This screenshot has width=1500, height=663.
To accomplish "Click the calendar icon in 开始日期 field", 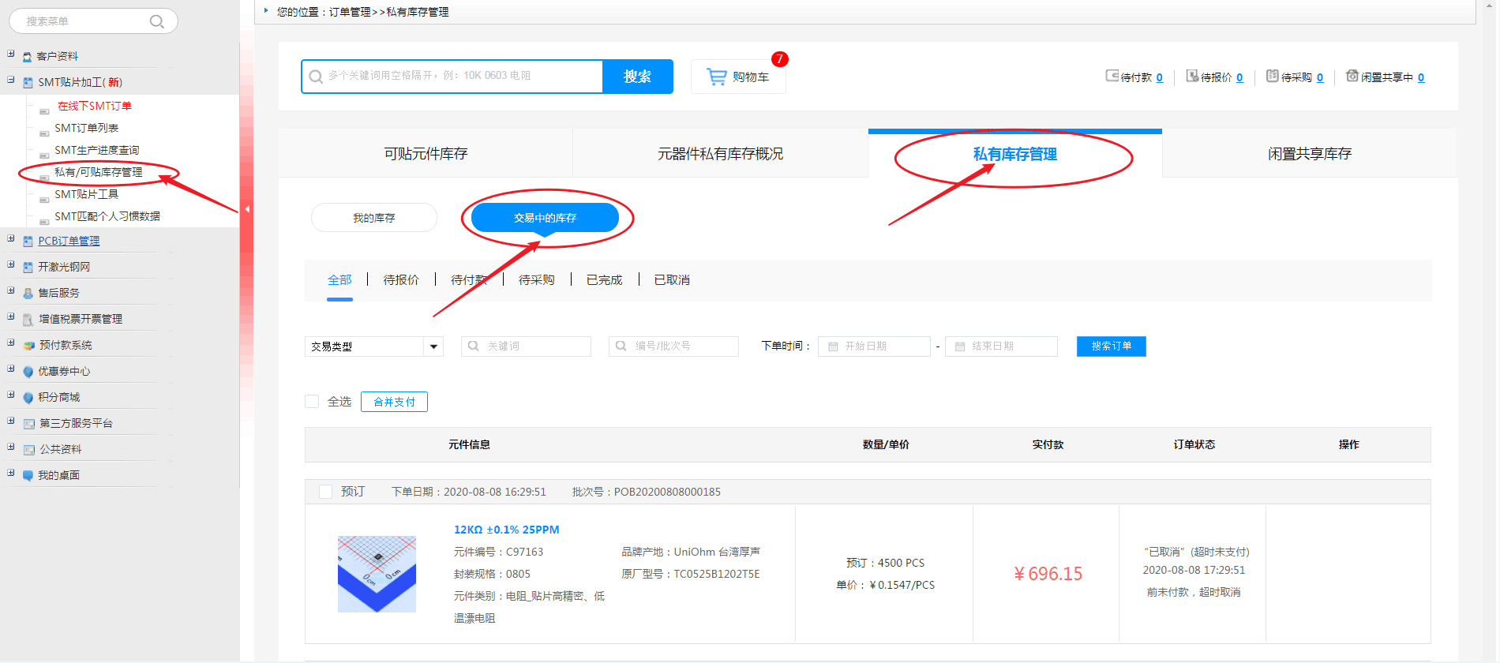I will [833, 346].
